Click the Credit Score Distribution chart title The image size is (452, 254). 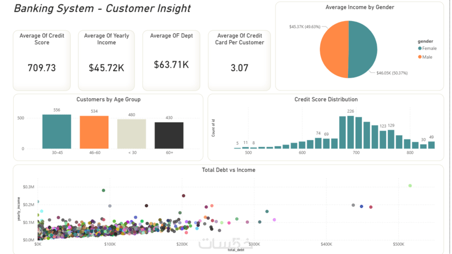point(326,99)
